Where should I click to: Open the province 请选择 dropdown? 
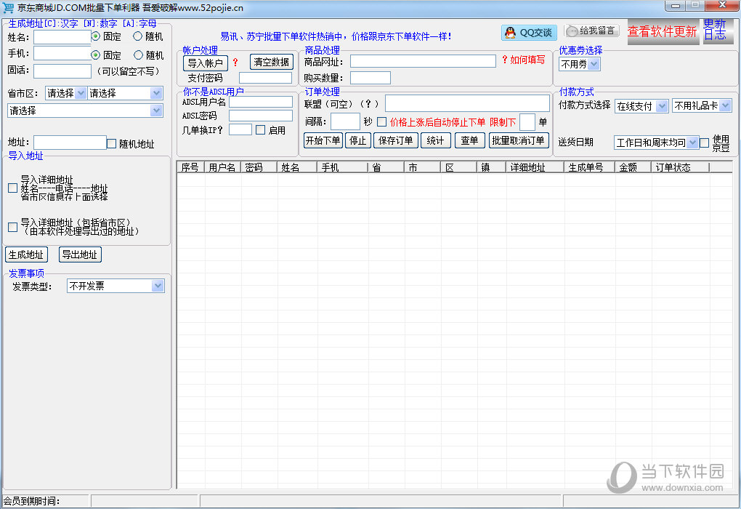65,93
